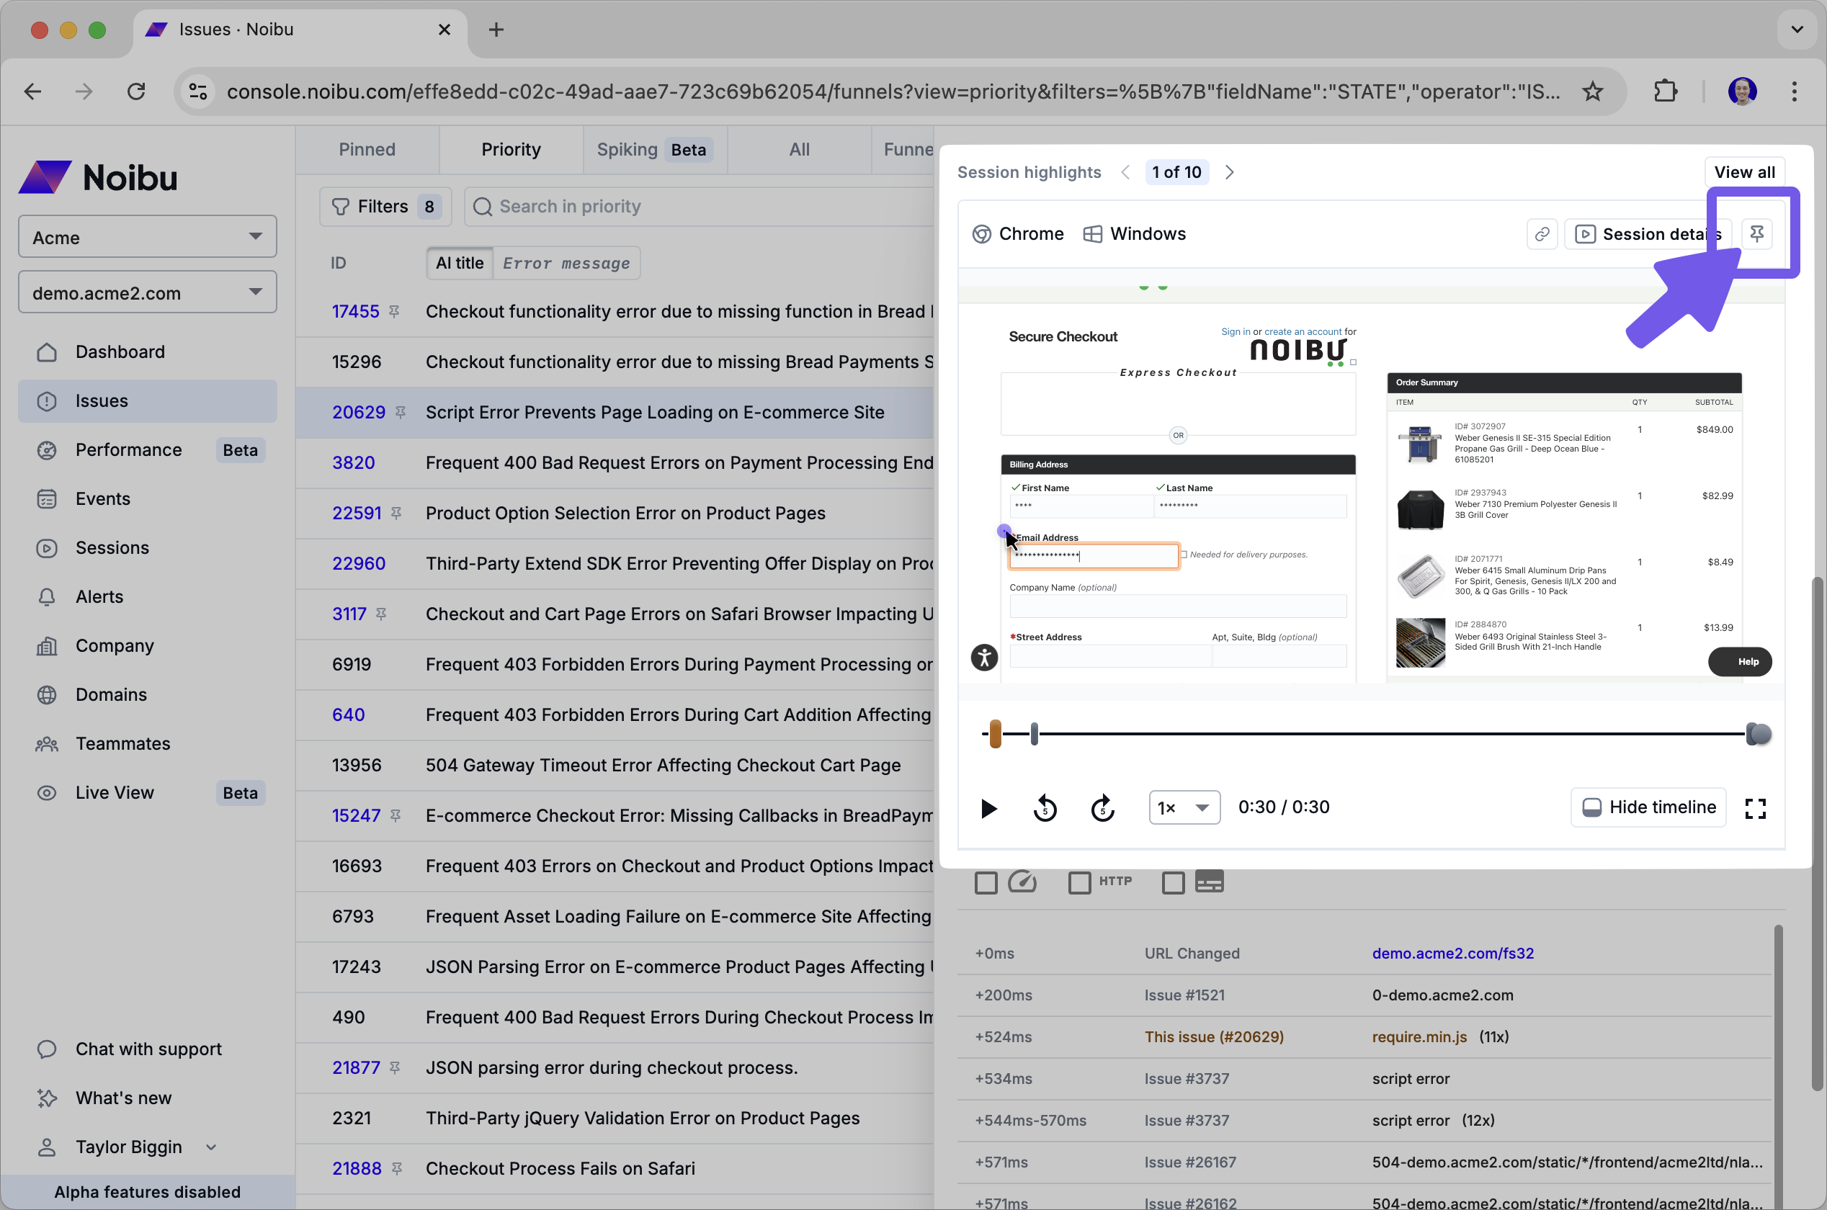Click the View all button
This screenshot has height=1210, width=1827.
pyautogui.click(x=1743, y=172)
